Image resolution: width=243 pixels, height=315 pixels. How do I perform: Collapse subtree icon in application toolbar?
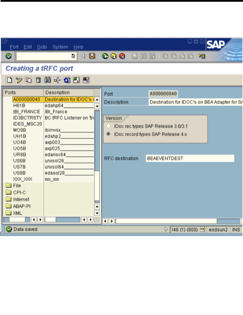click(86, 80)
